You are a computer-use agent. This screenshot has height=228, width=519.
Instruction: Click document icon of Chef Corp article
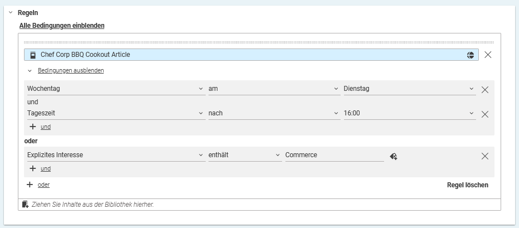coord(33,55)
